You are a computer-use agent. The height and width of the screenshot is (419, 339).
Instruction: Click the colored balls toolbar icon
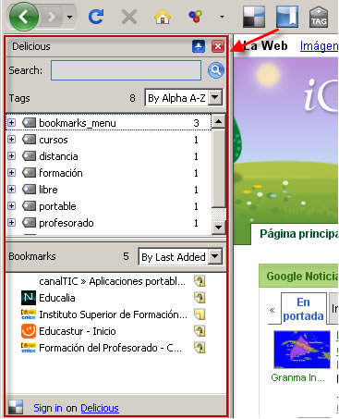tap(196, 17)
